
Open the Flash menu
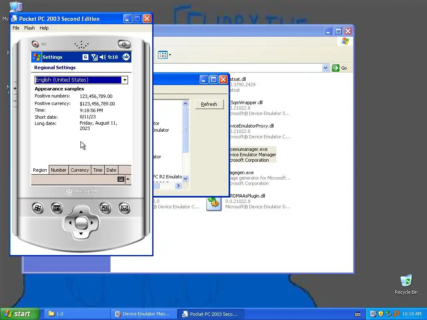click(30, 28)
